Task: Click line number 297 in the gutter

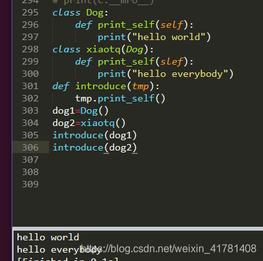Action: click(30, 37)
